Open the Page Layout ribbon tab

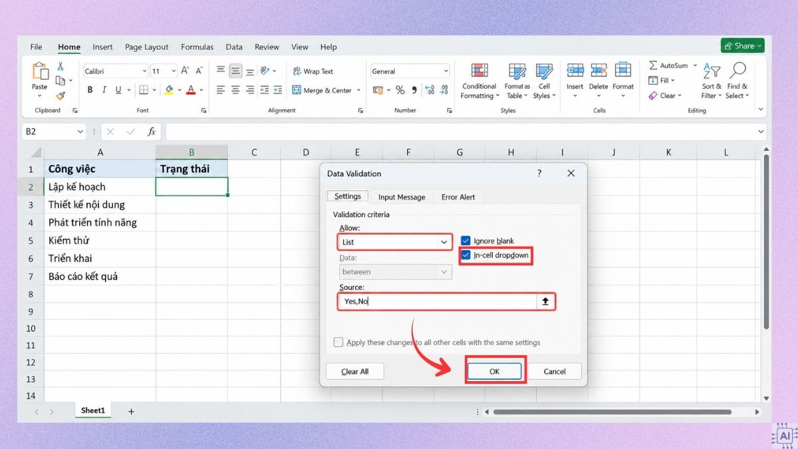point(147,47)
